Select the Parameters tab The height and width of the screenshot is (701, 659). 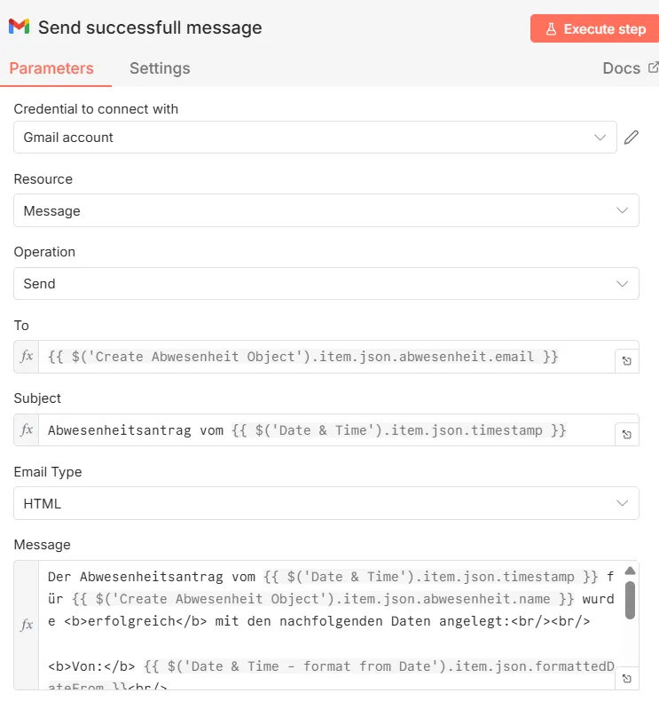pyautogui.click(x=51, y=68)
